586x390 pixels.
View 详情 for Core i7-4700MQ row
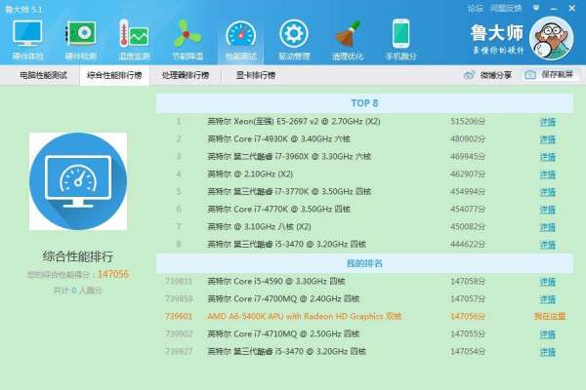[x=548, y=299]
